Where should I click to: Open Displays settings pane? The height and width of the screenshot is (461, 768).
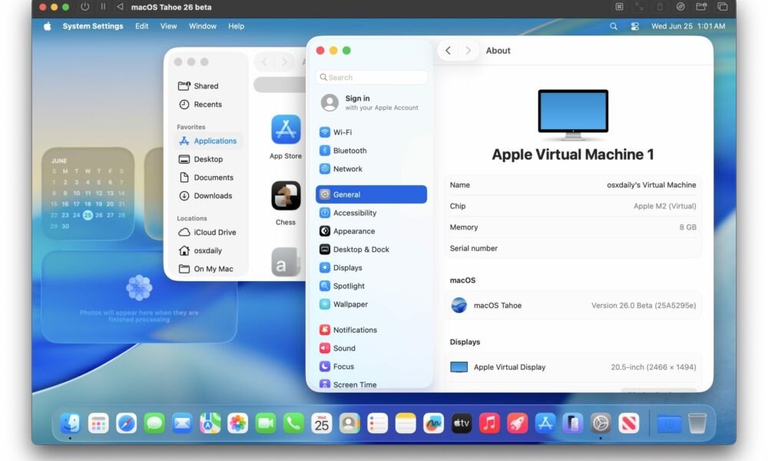tap(371, 268)
